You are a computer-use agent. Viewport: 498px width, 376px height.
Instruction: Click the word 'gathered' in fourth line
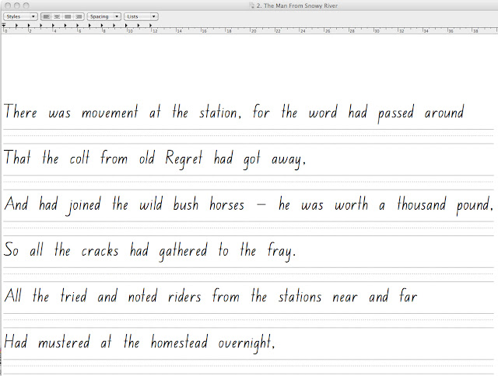pos(183,252)
